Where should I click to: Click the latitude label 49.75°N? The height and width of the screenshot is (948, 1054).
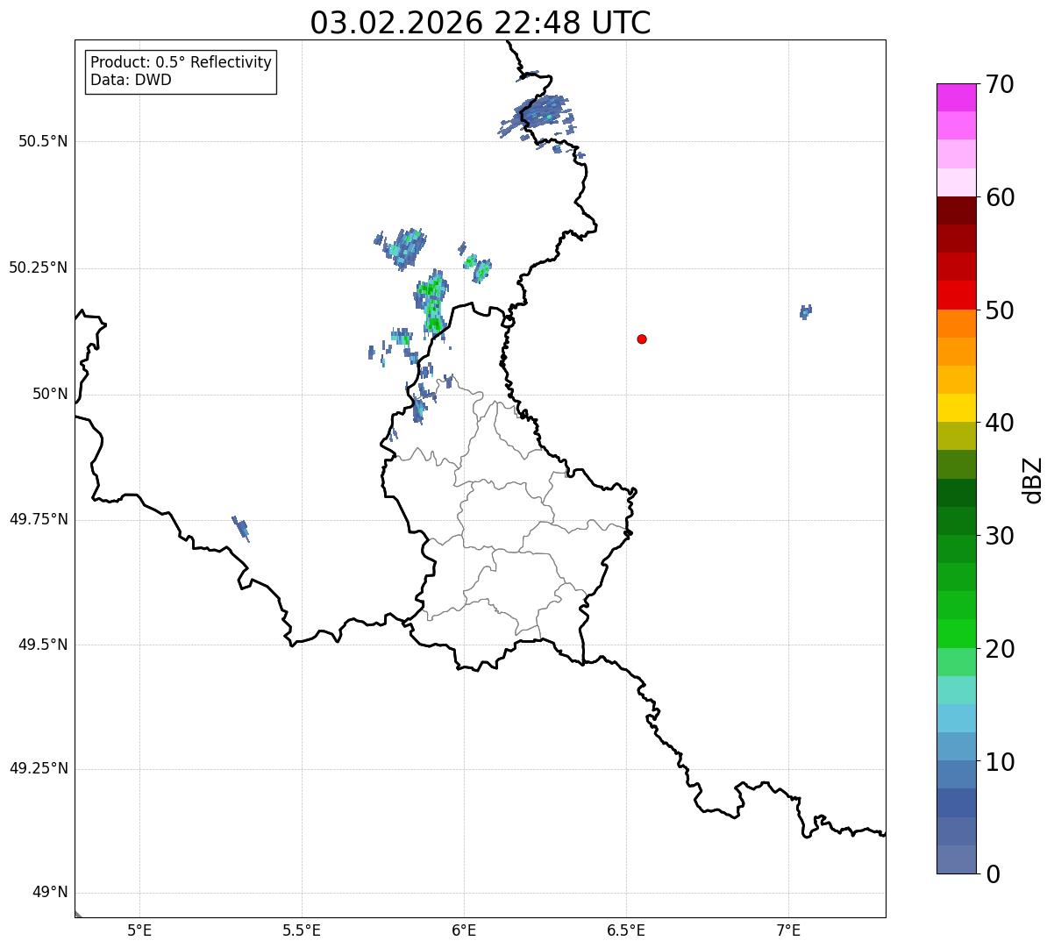click(39, 519)
